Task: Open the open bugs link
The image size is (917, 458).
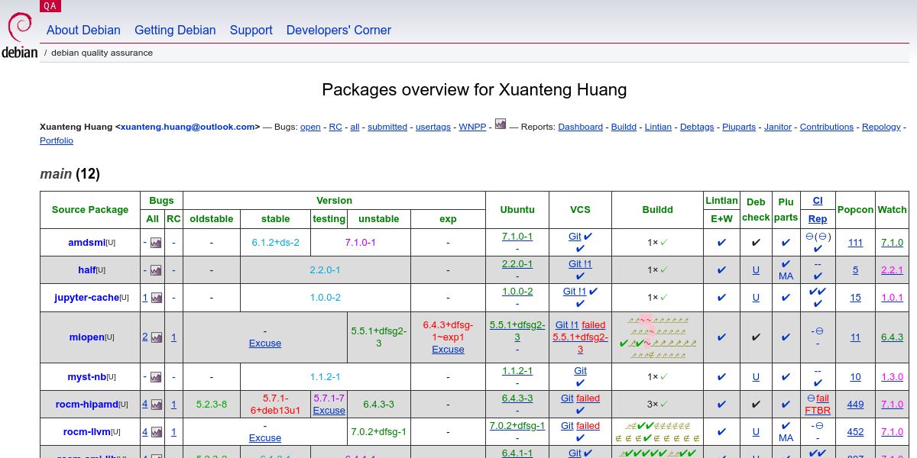Action: (310, 127)
